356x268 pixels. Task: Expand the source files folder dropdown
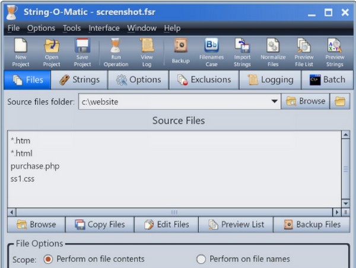pos(275,101)
